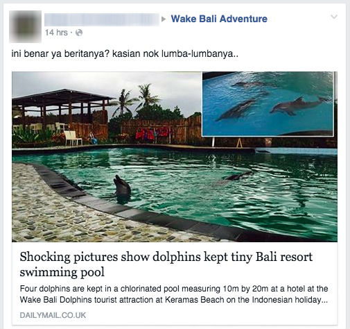350x329 pixels.
Task: Open the shared dolphin pool article image
Action: [175, 157]
